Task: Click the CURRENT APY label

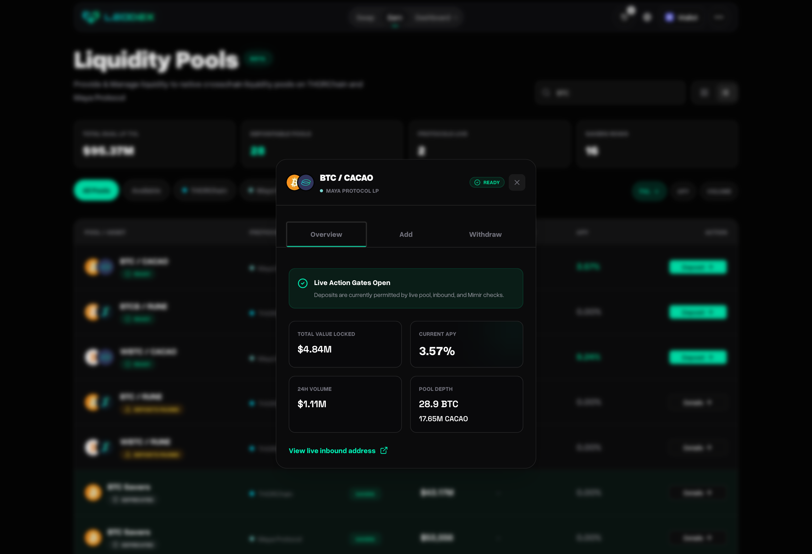Action: [437, 334]
